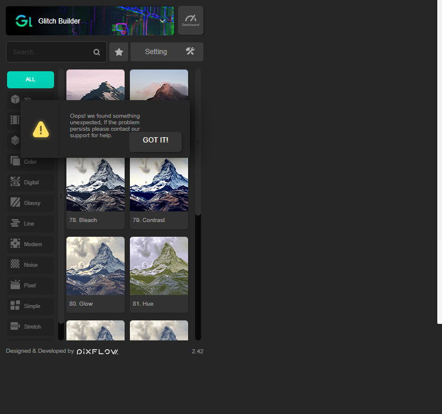Select the 80. Glow preset thumbnail
Image resolution: width=442 pixels, height=414 pixels.
[x=95, y=266]
